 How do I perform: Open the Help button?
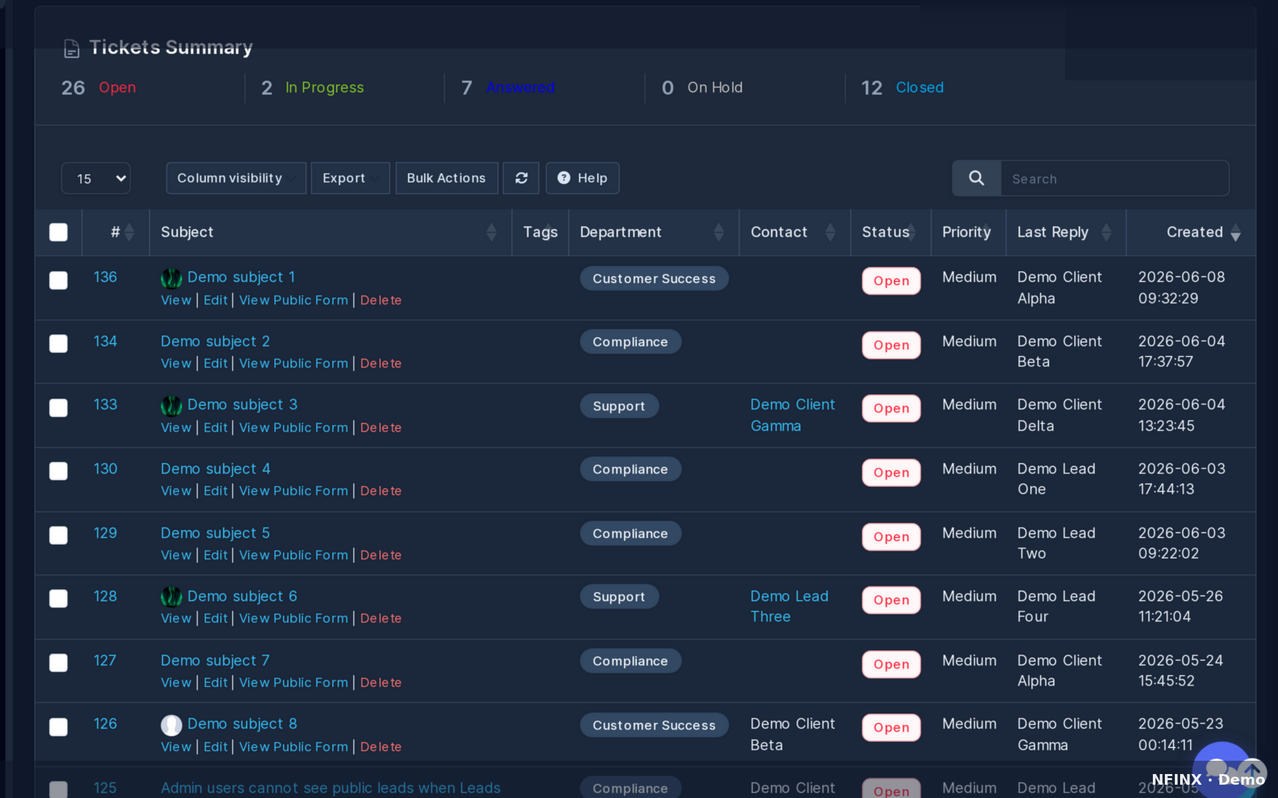582,178
